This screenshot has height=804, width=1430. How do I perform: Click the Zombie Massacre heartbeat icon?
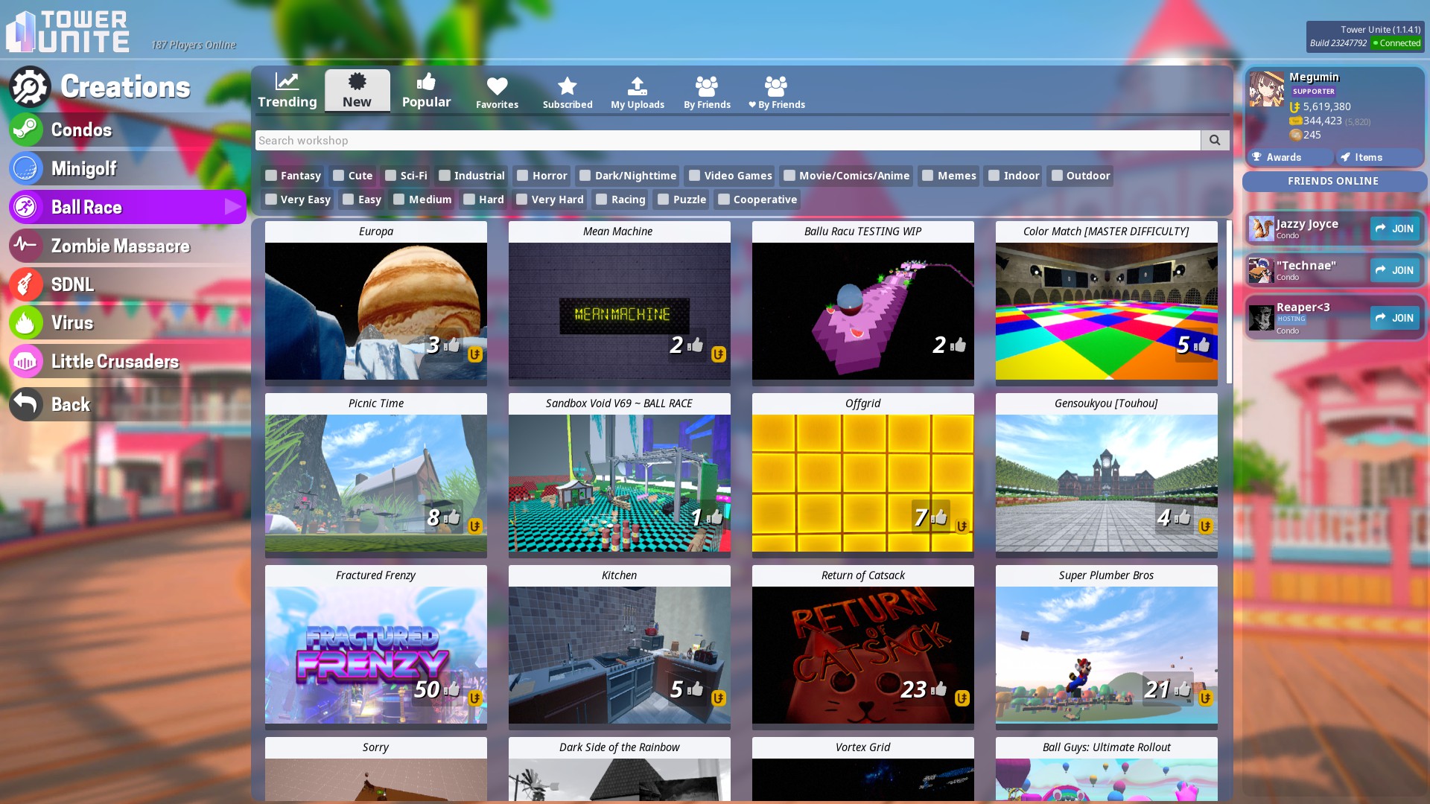tap(26, 246)
